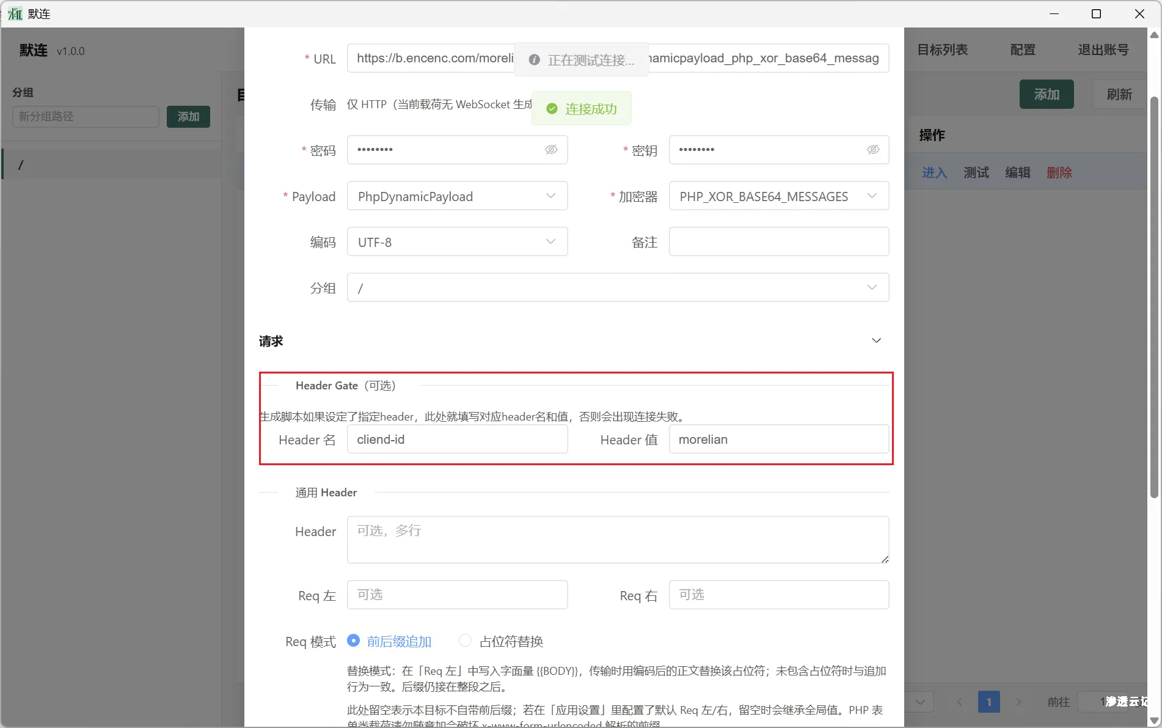
Task: Go to previous page using left arrow icon
Action: (960, 702)
